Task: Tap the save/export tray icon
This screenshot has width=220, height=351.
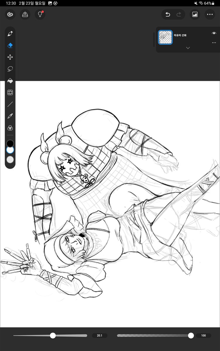Action: [x=25, y=14]
